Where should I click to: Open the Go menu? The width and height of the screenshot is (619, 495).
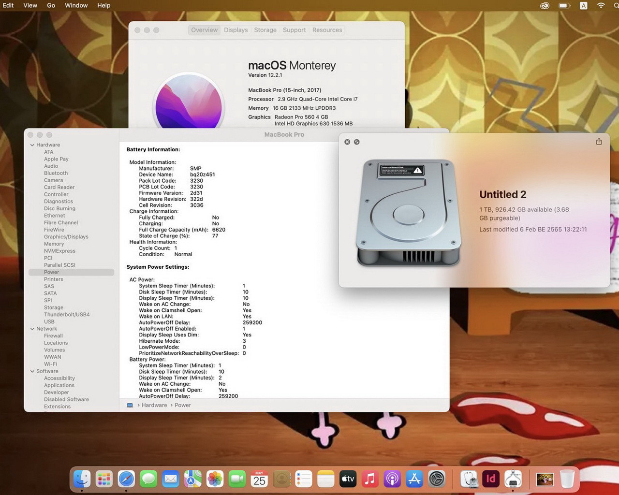coord(51,5)
